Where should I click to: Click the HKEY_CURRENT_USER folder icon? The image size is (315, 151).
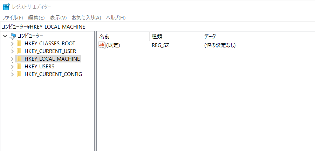pyautogui.click(x=19, y=51)
